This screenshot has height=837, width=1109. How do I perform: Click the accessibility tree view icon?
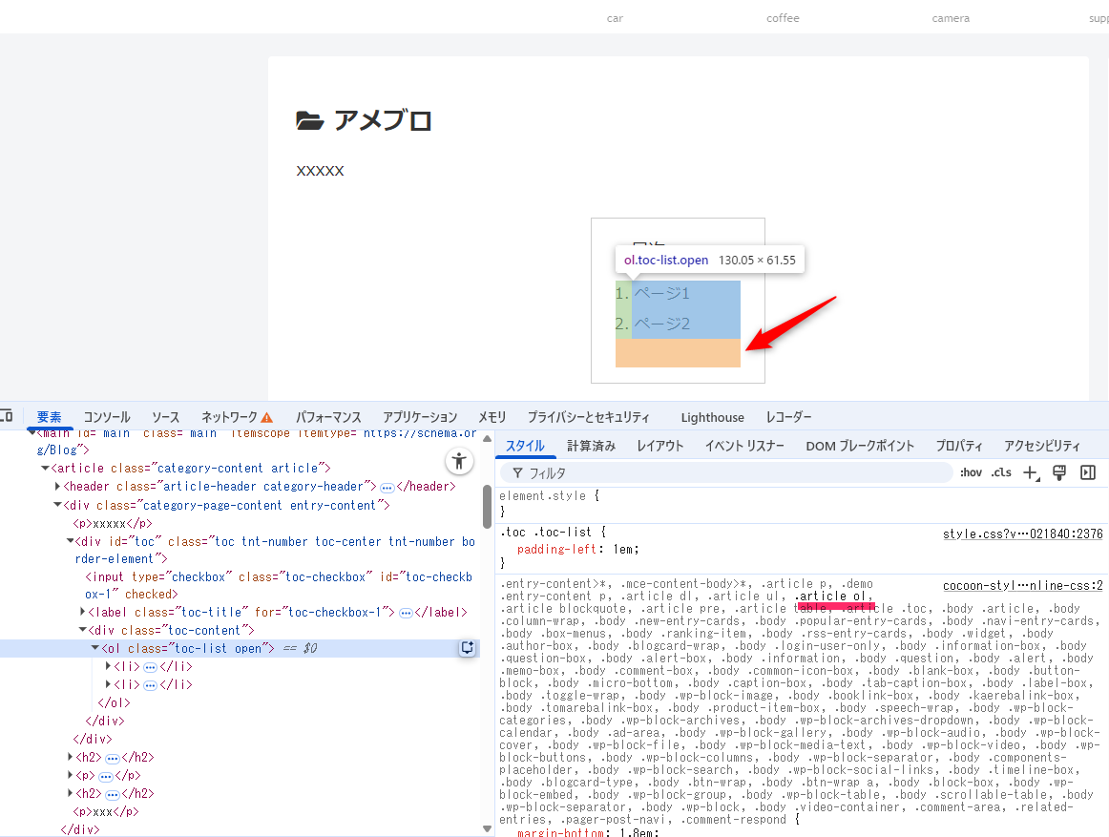459,462
